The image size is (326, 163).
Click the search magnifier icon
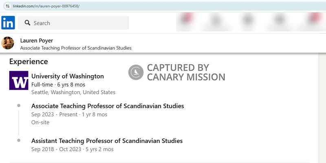[x=28, y=23]
